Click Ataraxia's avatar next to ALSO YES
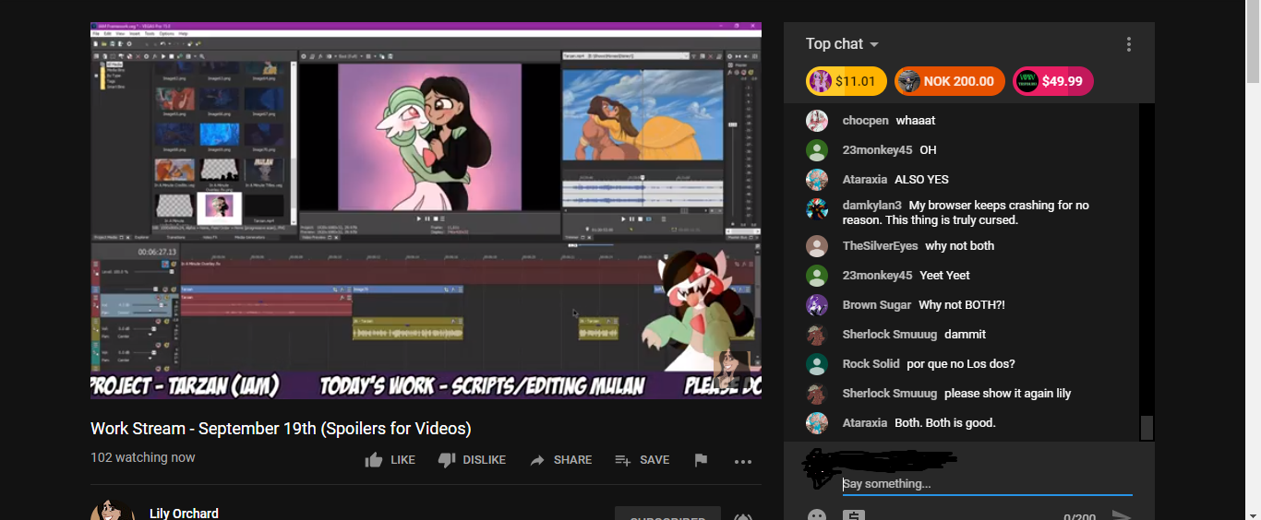1261x520 pixels. pos(817,180)
